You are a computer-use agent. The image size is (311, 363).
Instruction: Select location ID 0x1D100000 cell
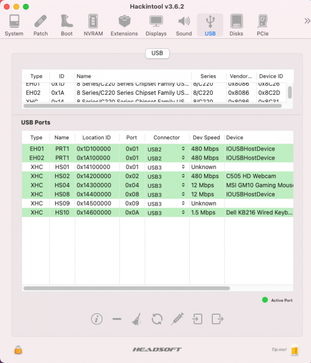click(x=94, y=149)
